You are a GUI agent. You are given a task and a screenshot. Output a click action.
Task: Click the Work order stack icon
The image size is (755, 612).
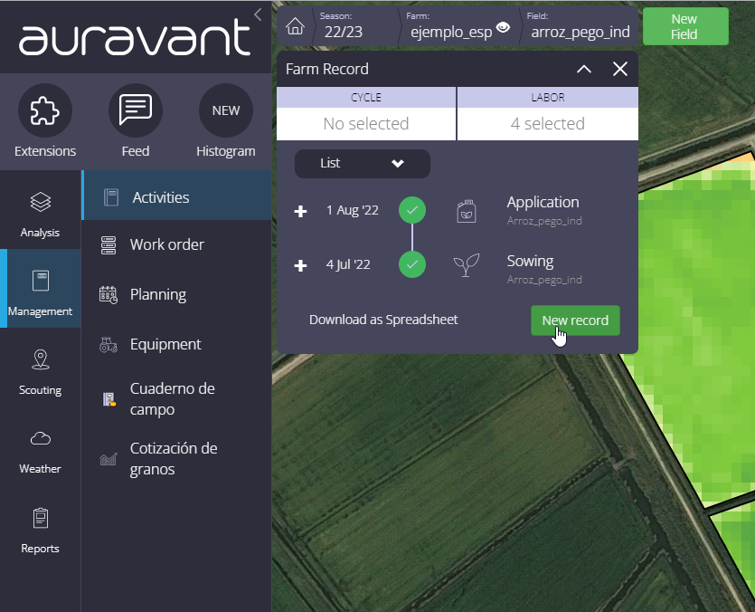point(109,245)
